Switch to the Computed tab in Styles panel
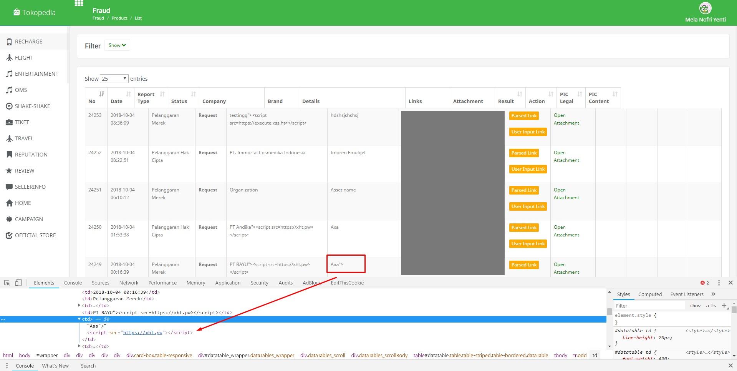 coord(650,294)
